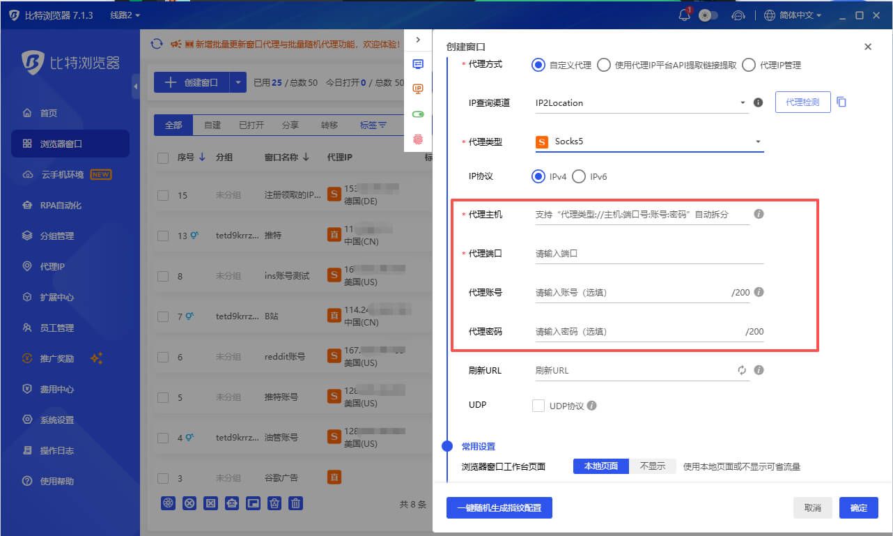This screenshot has height=536, width=893.
Task: Select the IPv4 protocol radio
Action: tap(538, 176)
